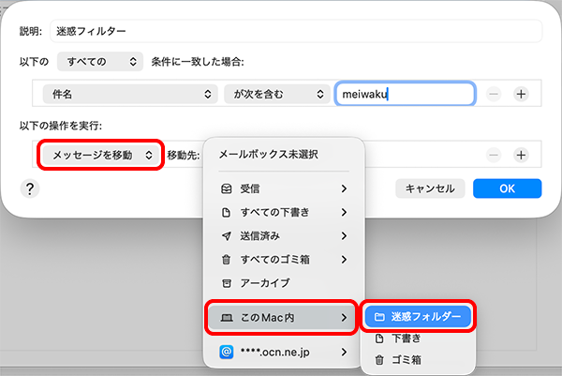Click the 受信 inbox tray icon
The width and height of the screenshot is (562, 376).
coord(226,188)
